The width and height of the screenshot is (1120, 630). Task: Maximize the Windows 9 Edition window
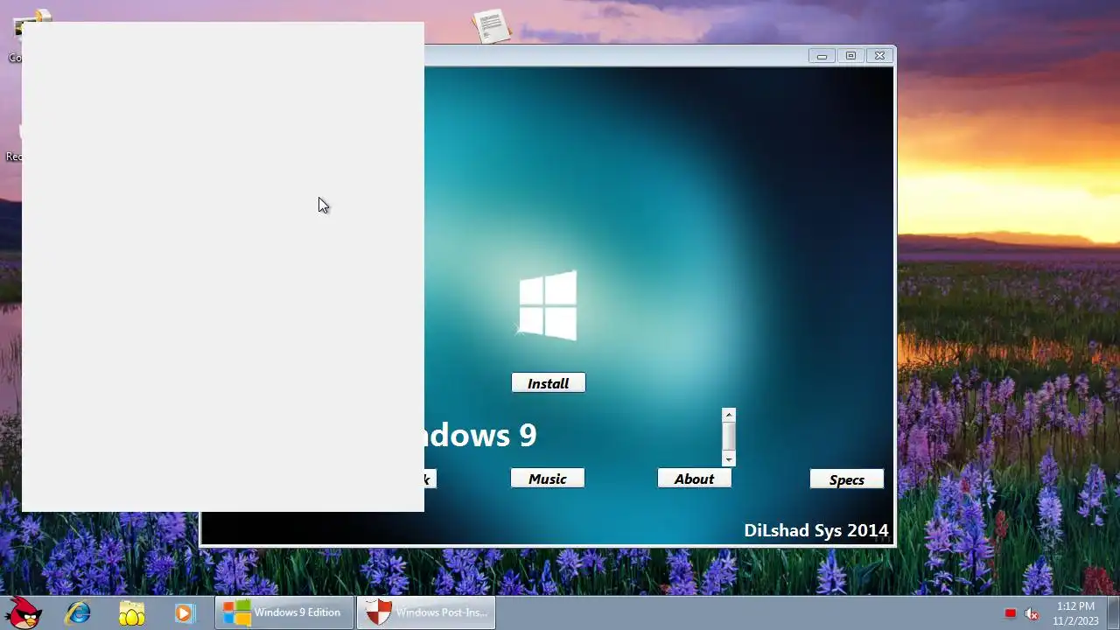click(x=850, y=56)
